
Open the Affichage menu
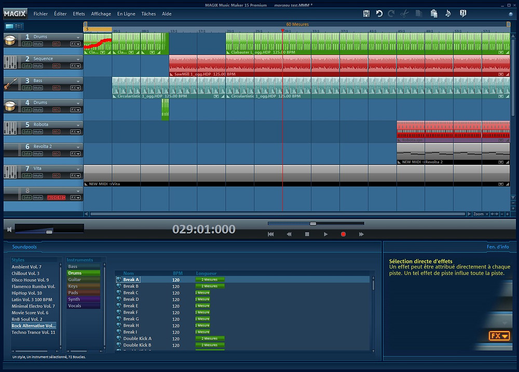pyautogui.click(x=101, y=14)
